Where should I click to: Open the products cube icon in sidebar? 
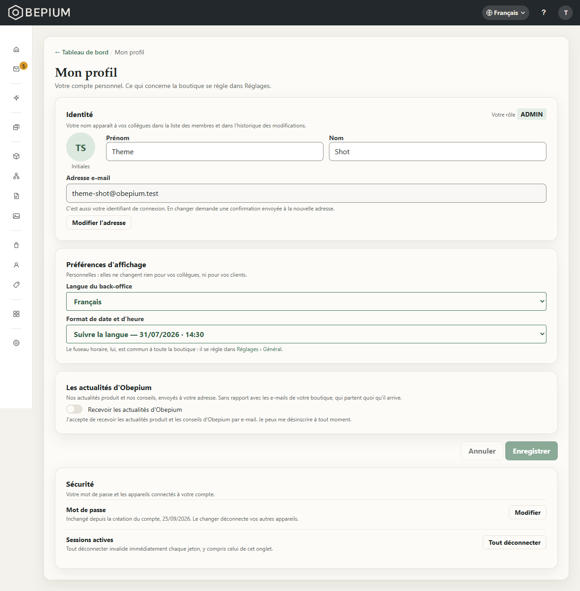(16, 156)
